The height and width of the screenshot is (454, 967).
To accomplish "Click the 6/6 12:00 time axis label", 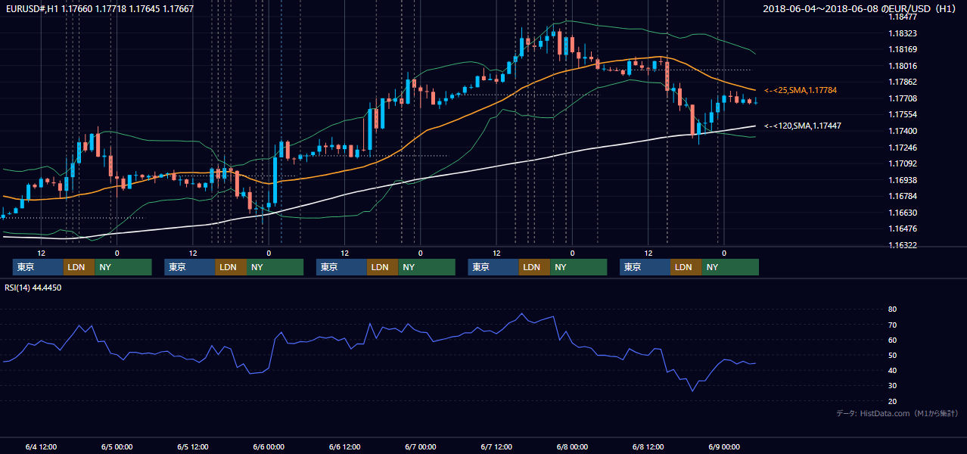I will 344,447.
